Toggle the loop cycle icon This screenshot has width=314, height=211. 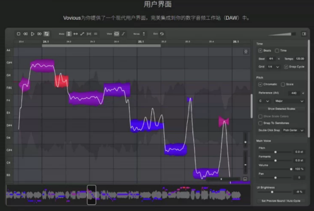47,34
